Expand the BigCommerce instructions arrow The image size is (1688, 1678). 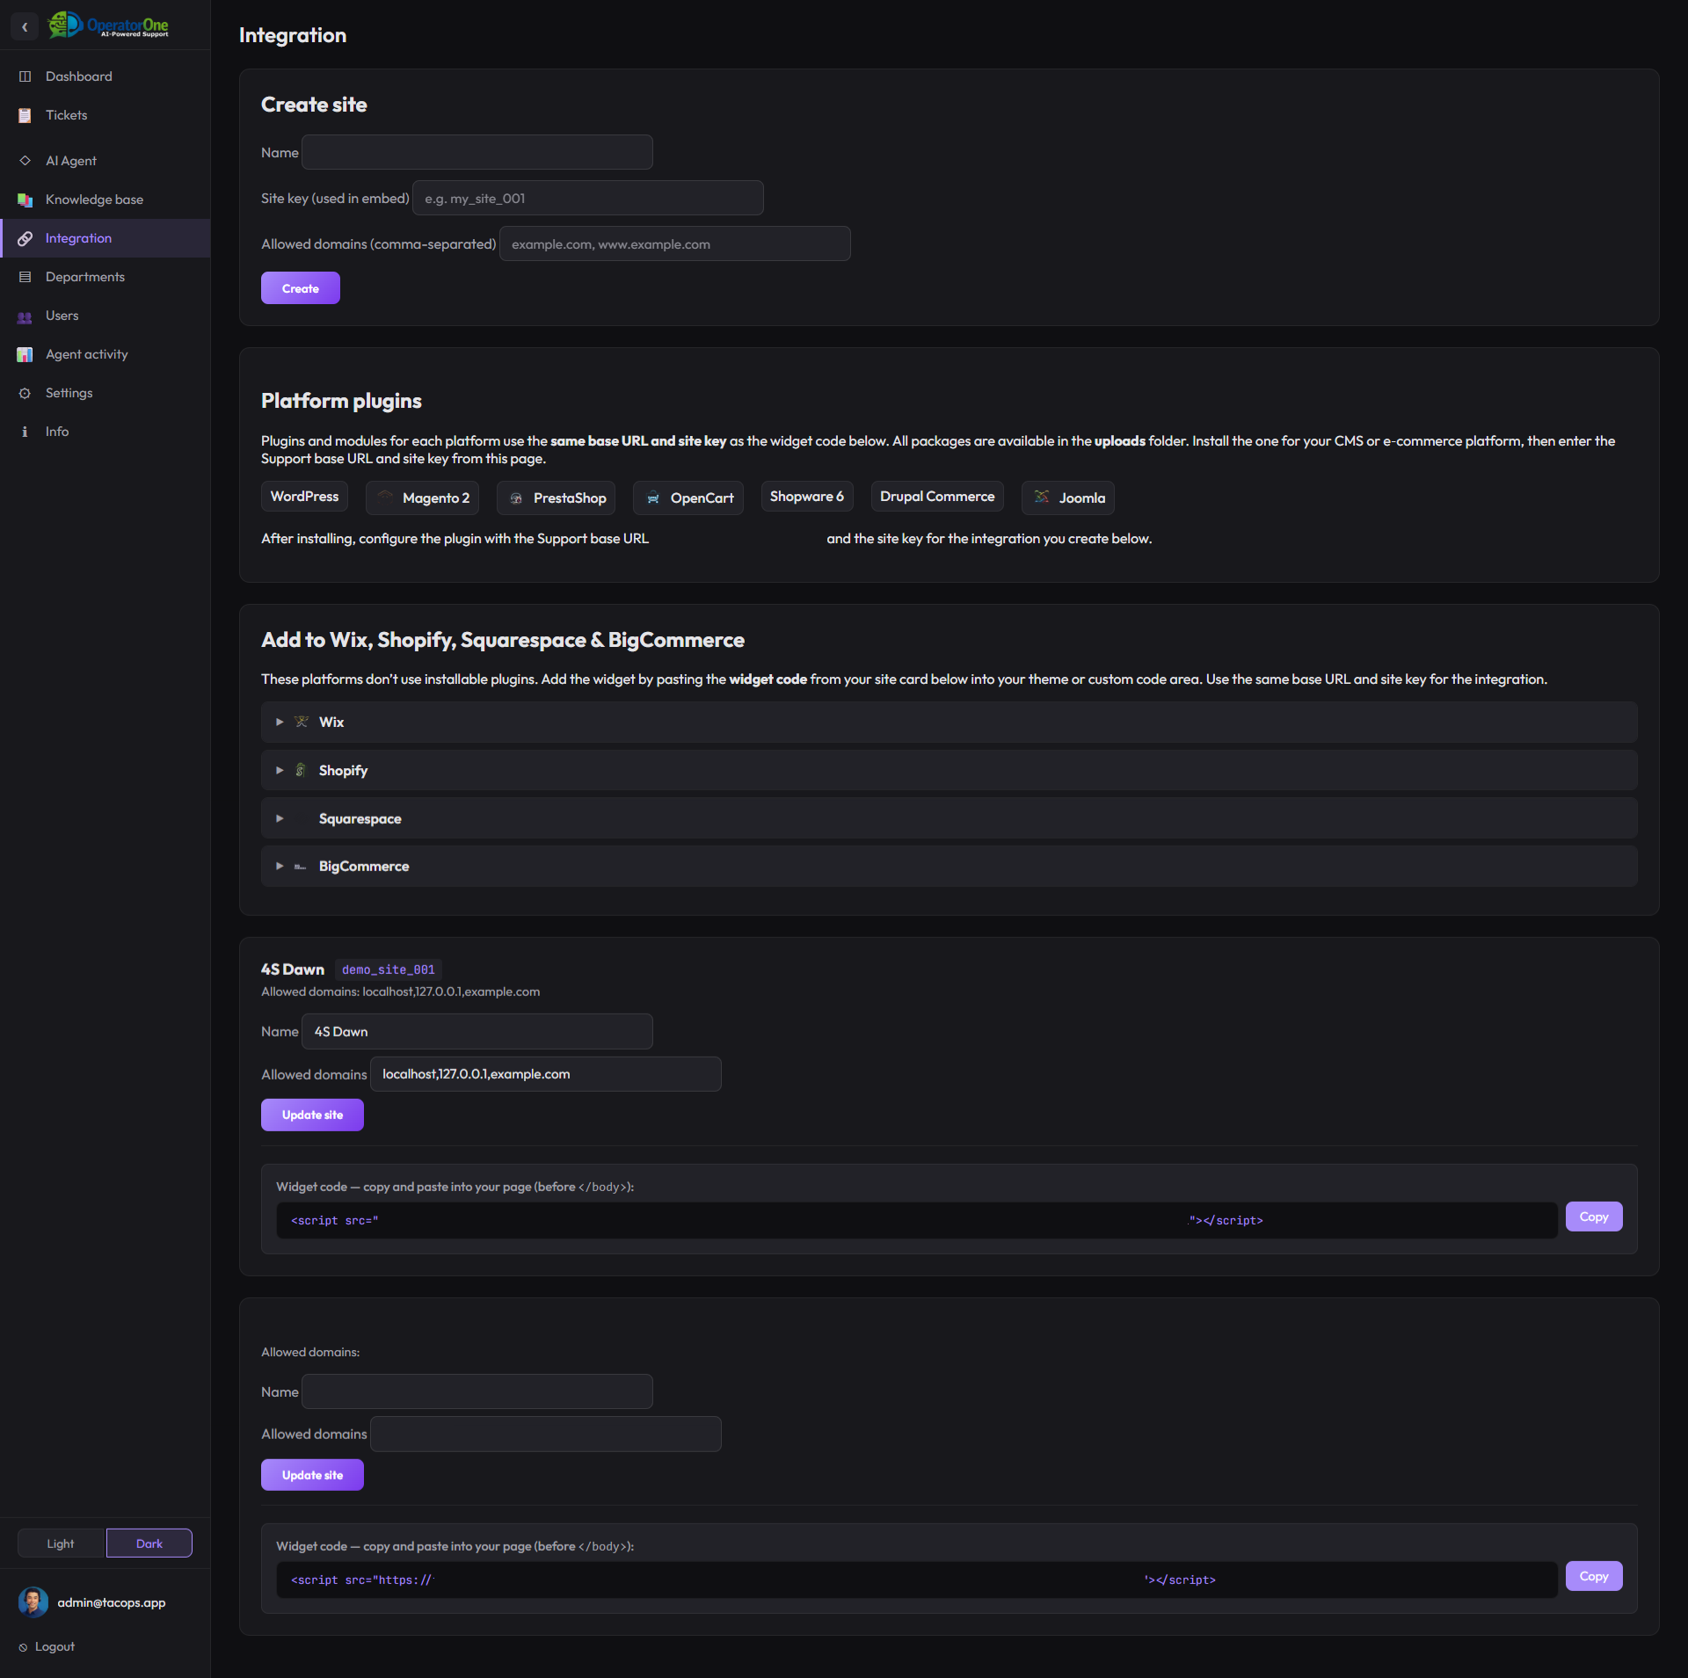point(280,867)
